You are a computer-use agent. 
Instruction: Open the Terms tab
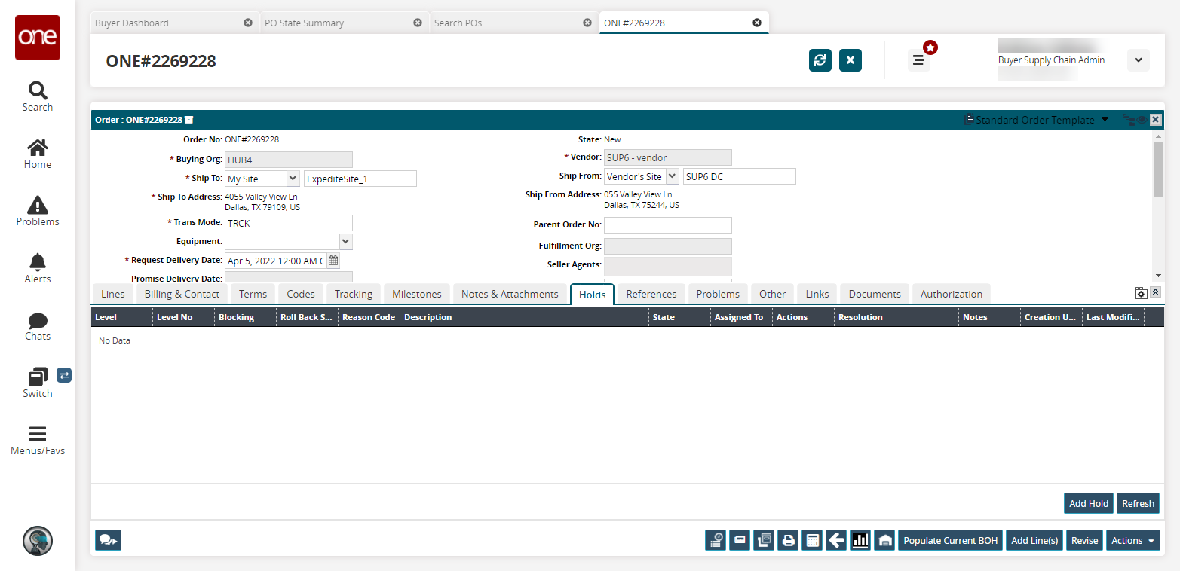(x=253, y=294)
